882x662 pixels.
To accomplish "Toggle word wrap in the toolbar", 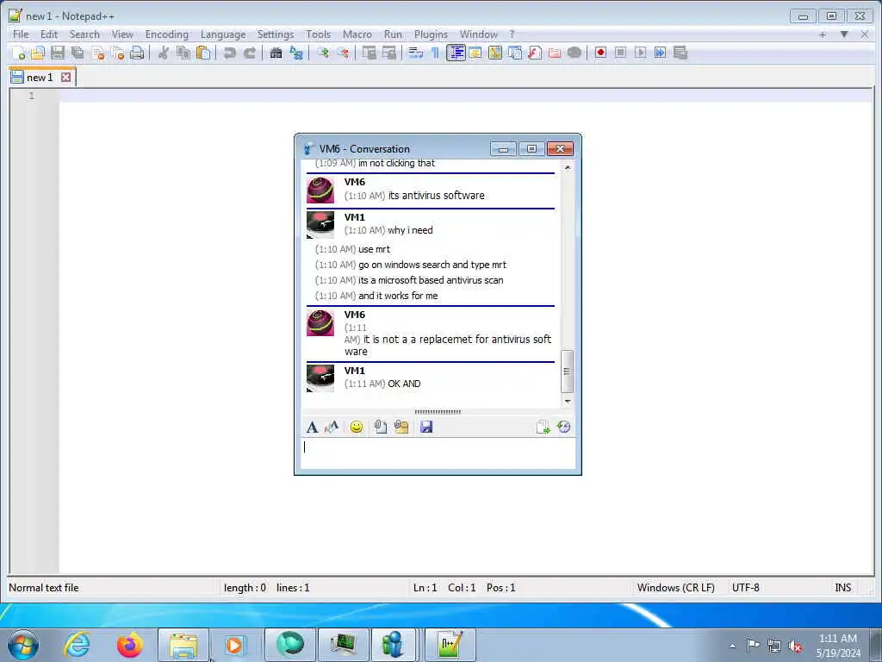I will (x=416, y=53).
